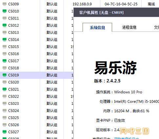Click the green monitor icon beside CS014

(5, 39)
